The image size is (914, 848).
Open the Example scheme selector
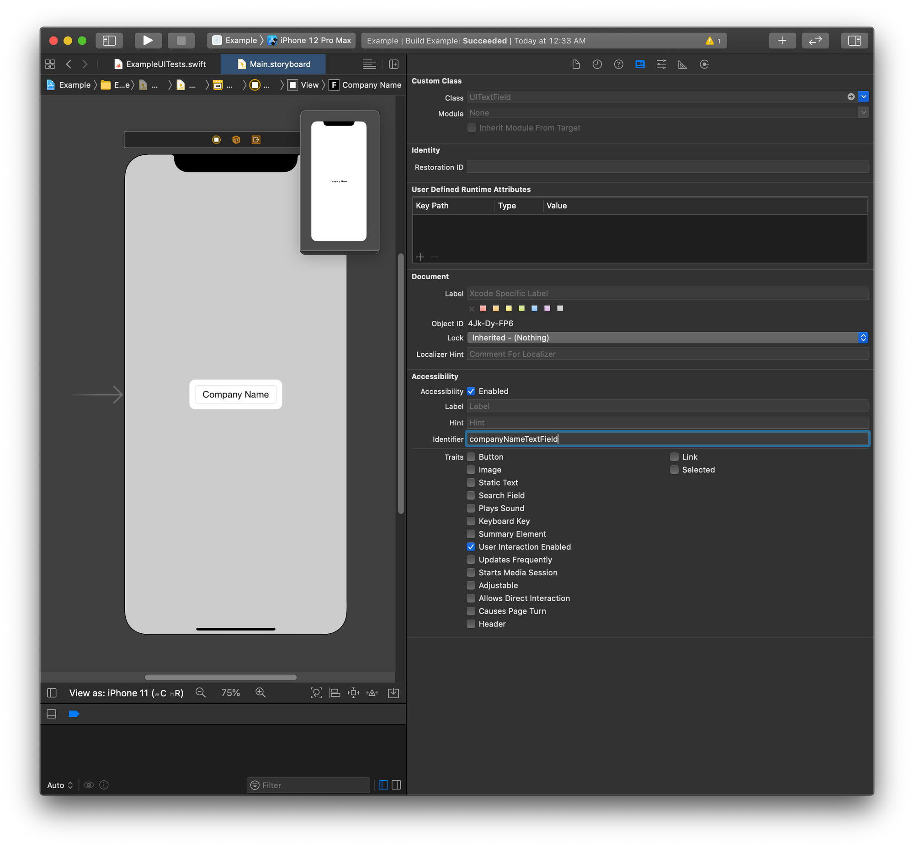(235, 40)
